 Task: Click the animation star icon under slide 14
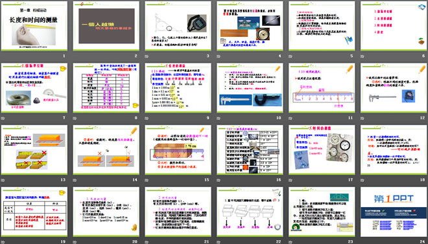(75, 180)
